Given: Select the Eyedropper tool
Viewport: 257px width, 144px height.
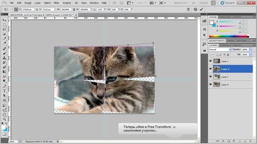Looking at the screenshot, I should pyautogui.click(x=4, y=43).
